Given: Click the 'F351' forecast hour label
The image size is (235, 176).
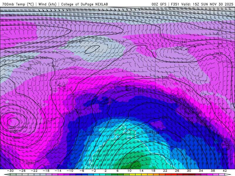Looking at the screenshot, I should 175,4.
